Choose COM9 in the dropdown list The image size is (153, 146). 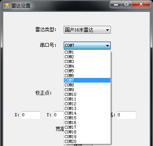pyautogui.click(x=87, y=90)
